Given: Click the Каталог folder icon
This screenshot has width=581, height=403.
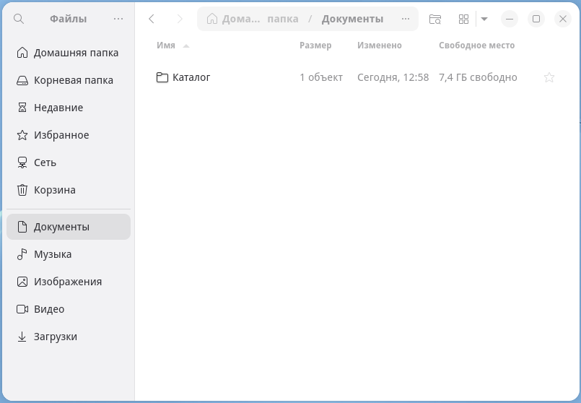Looking at the screenshot, I should coord(162,77).
